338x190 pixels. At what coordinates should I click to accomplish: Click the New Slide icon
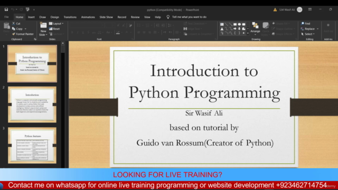click(x=43, y=25)
